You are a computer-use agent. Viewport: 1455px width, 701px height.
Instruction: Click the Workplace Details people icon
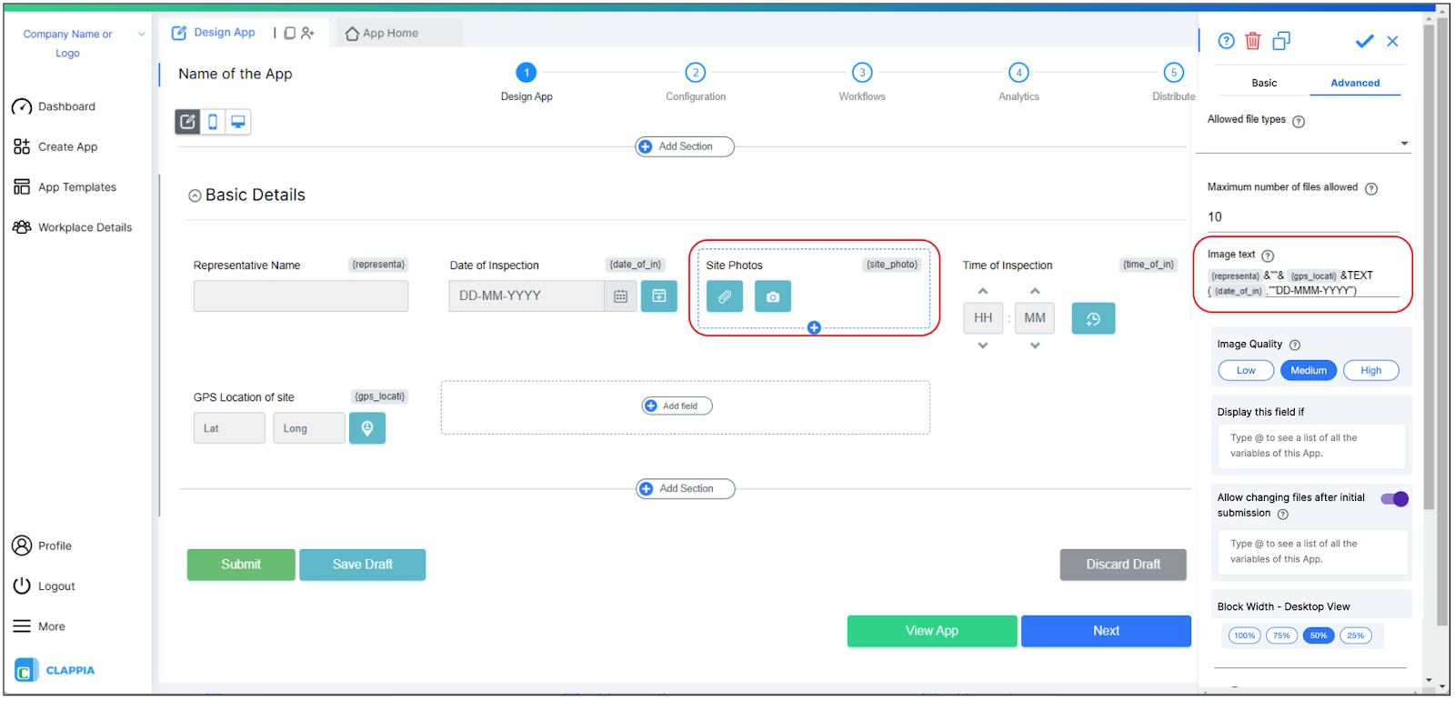[x=22, y=226]
